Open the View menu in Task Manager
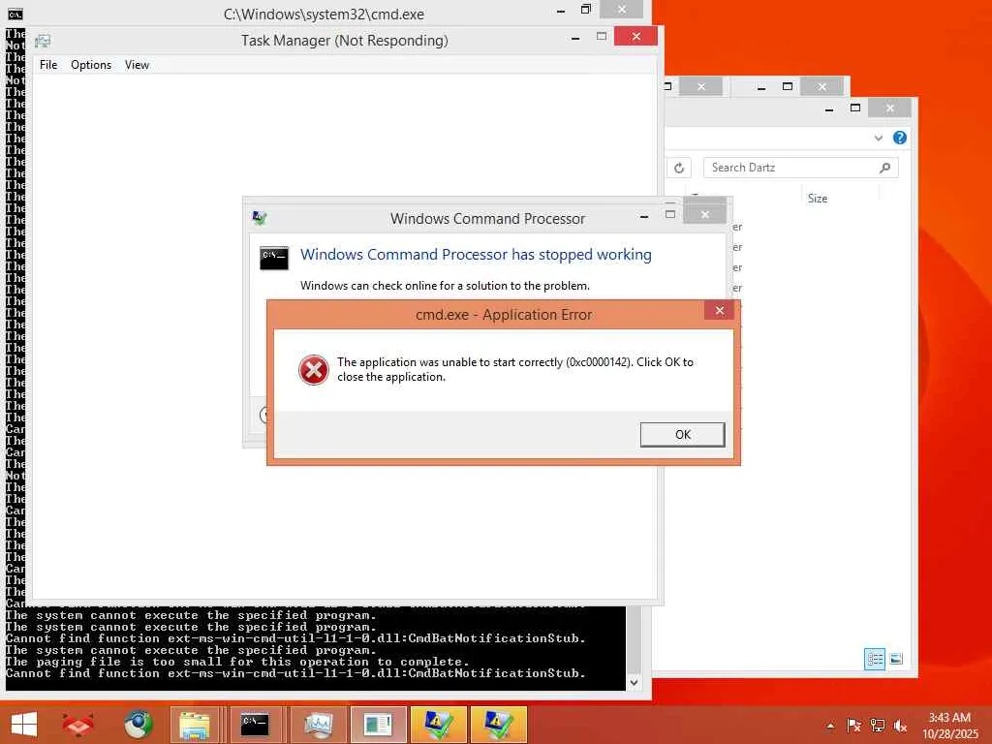The image size is (992, 744). (x=137, y=65)
